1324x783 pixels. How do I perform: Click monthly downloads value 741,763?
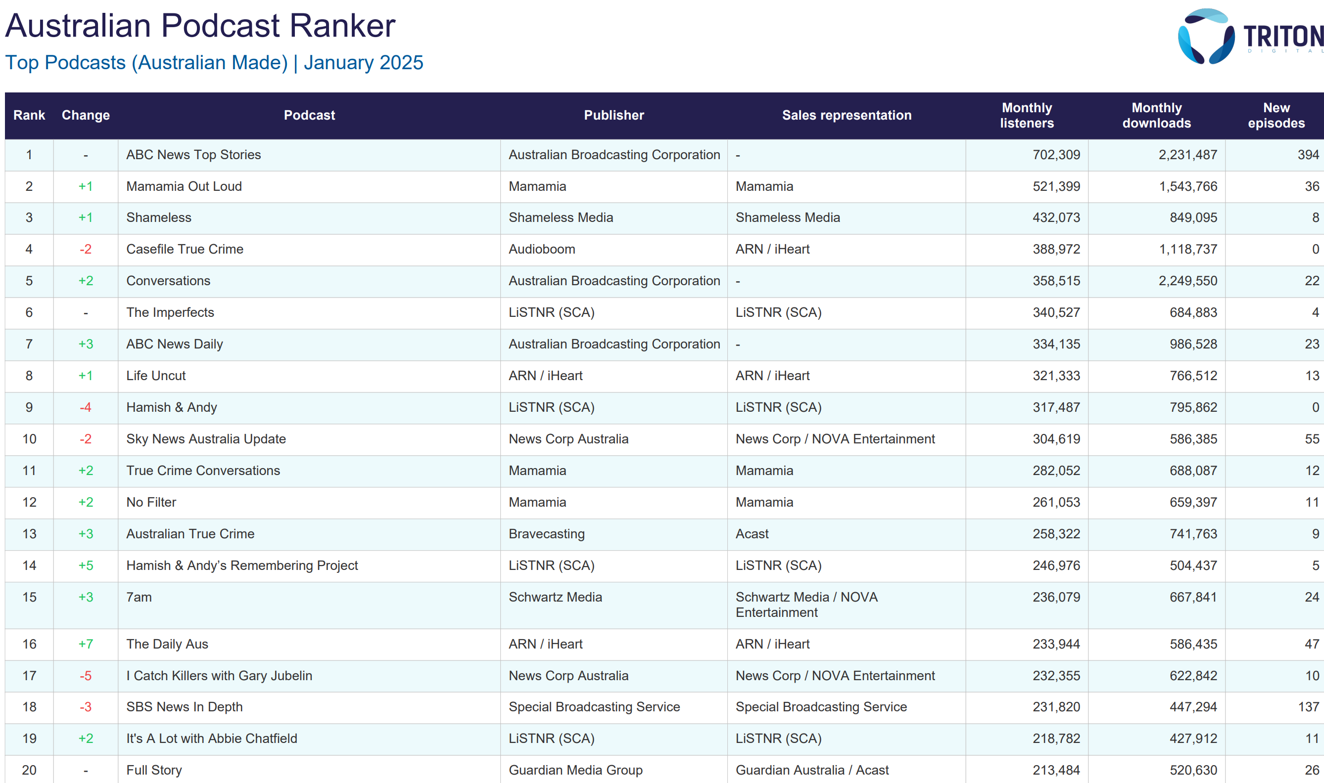pyautogui.click(x=1193, y=534)
